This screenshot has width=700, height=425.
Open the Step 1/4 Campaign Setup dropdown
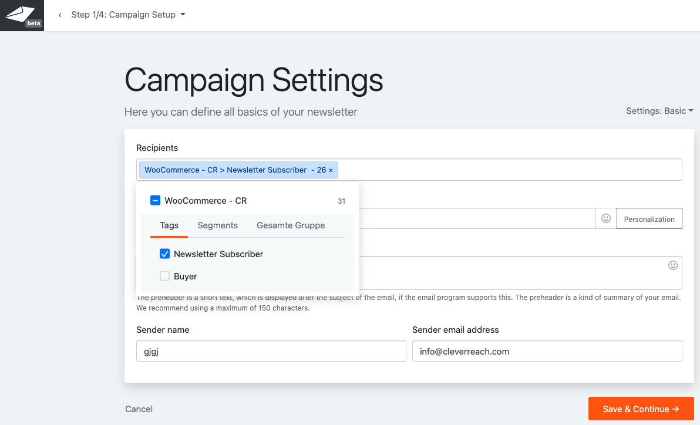(x=128, y=15)
